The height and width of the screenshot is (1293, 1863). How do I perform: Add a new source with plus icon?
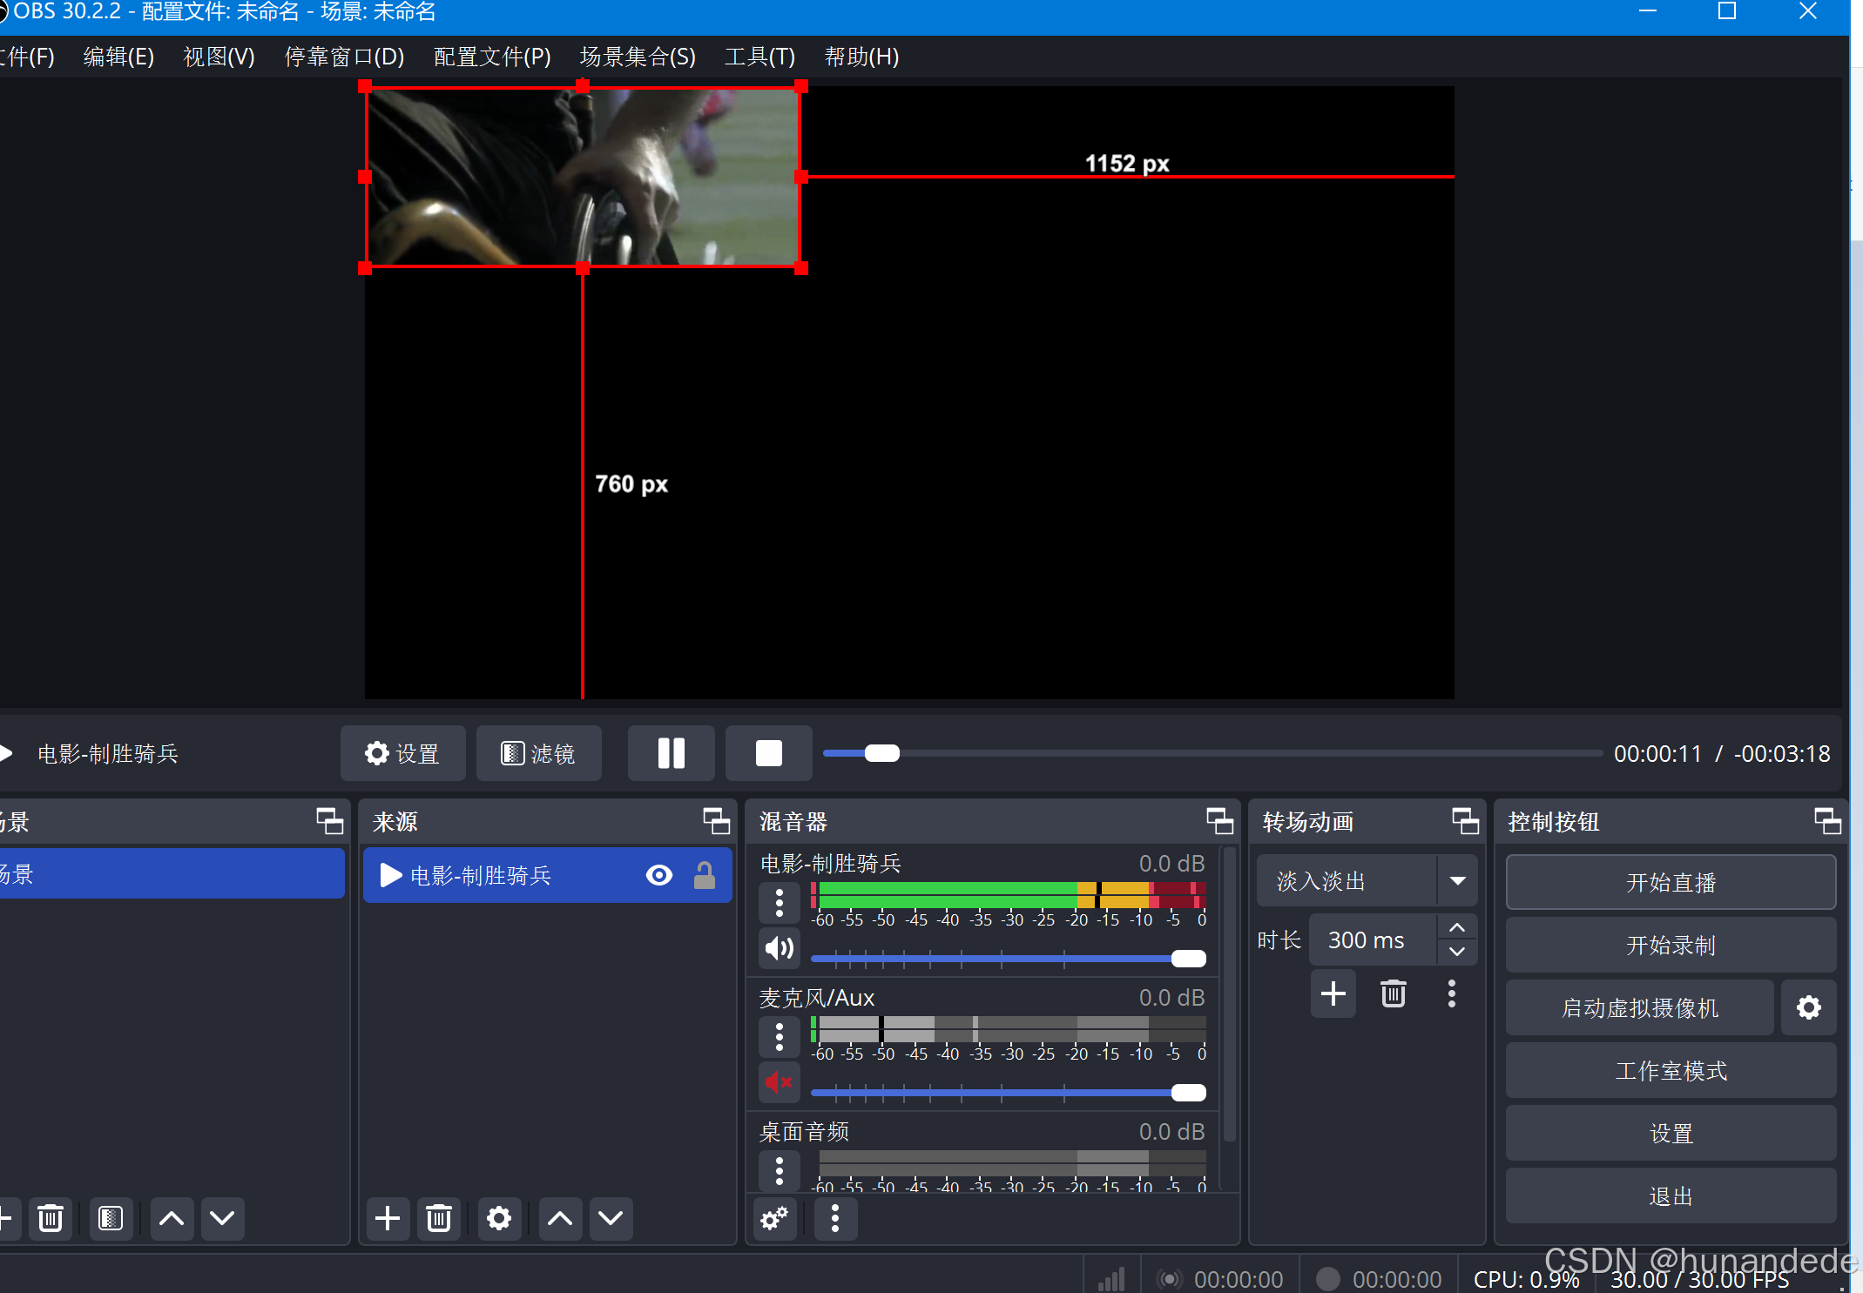(387, 1218)
